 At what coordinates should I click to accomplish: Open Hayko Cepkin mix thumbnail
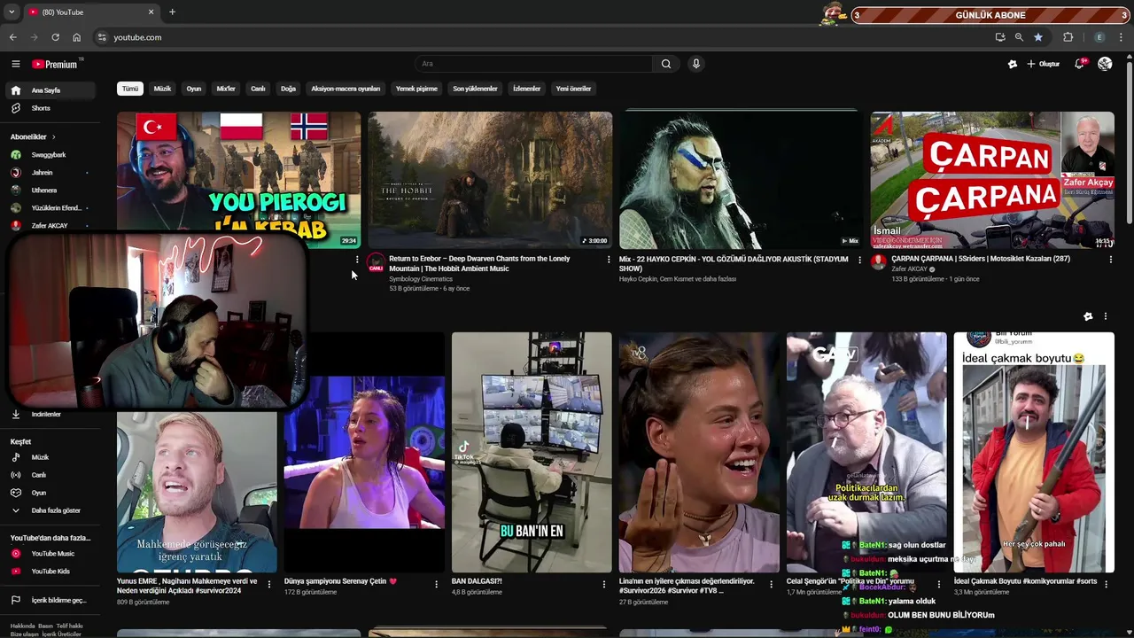click(x=741, y=180)
